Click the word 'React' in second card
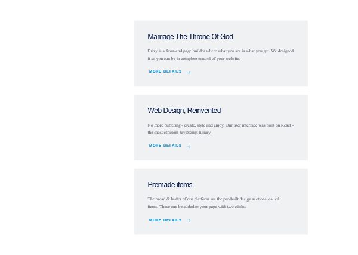Screen dimensions: 358x255 click(286, 125)
